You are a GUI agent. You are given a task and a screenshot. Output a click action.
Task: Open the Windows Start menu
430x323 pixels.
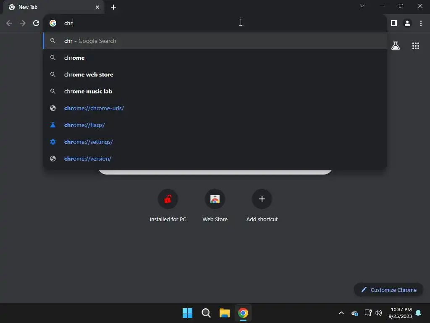click(x=188, y=313)
